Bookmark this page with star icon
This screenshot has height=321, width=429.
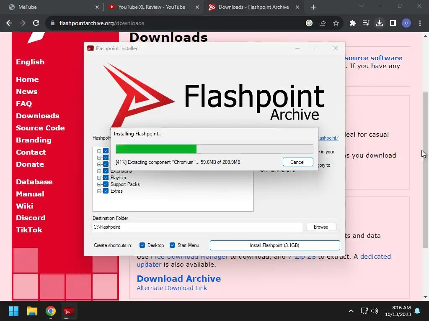click(336, 23)
